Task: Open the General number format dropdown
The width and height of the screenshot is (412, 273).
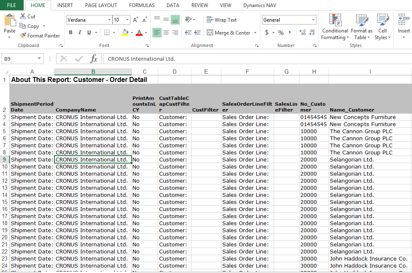Action: click(314, 20)
